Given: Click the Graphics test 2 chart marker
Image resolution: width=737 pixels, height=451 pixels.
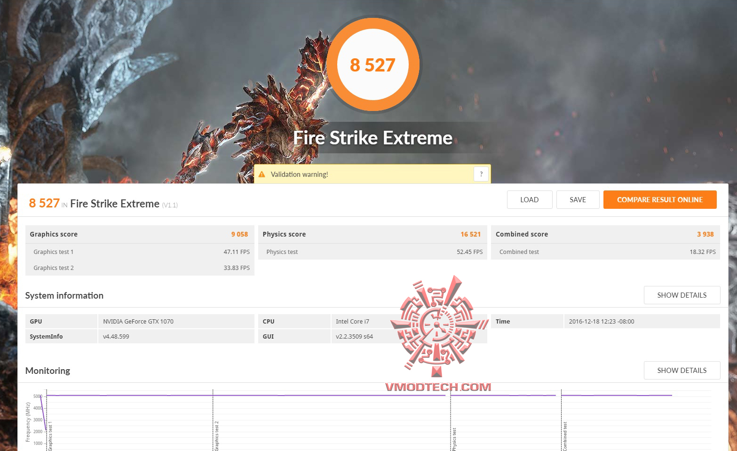Looking at the screenshot, I should (217, 436).
